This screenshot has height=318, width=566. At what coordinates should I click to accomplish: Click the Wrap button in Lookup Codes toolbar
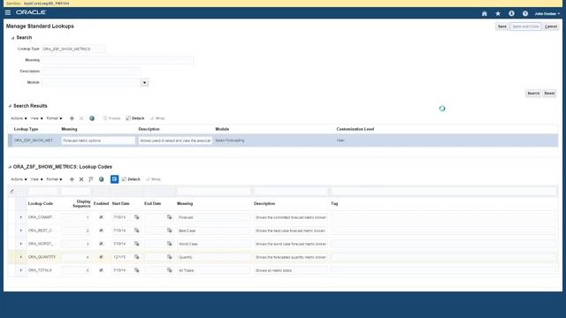(x=153, y=179)
